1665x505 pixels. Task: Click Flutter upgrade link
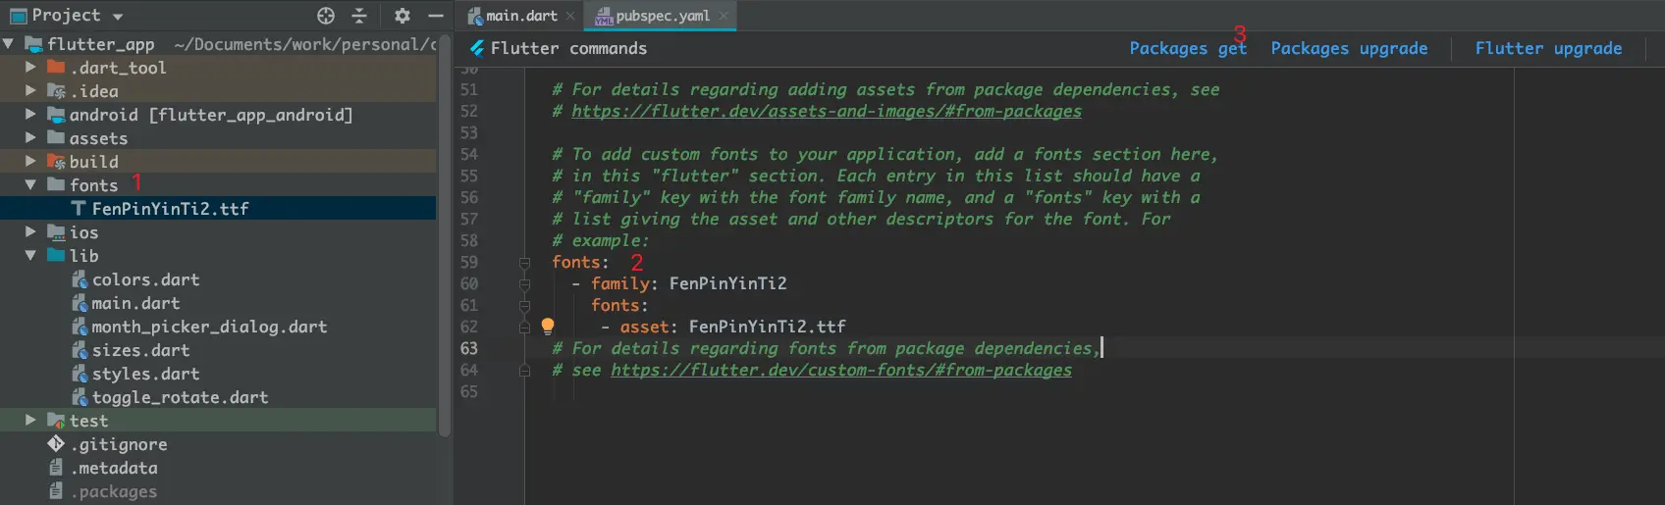[1548, 48]
